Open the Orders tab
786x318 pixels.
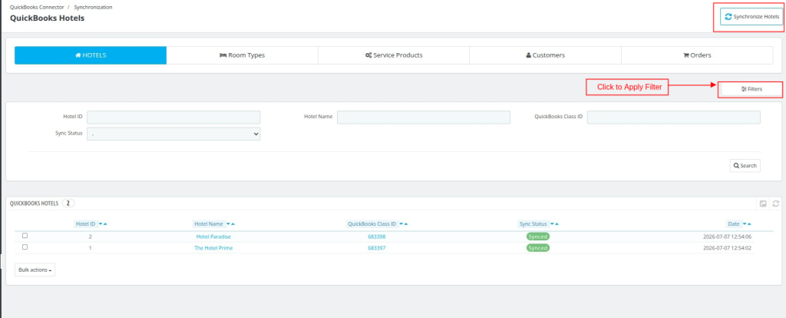(x=697, y=55)
